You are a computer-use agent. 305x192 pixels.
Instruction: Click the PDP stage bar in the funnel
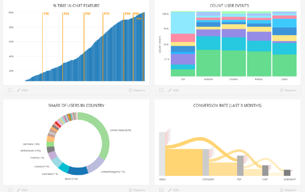pos(240,166)
